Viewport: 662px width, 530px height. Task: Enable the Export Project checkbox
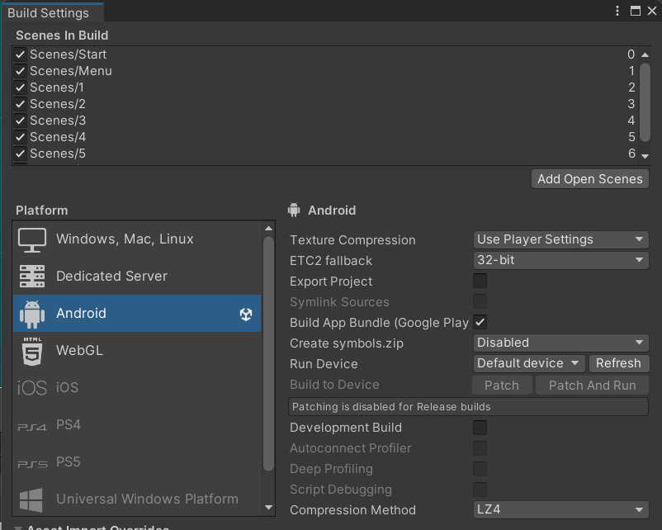(x=480, y=282)
